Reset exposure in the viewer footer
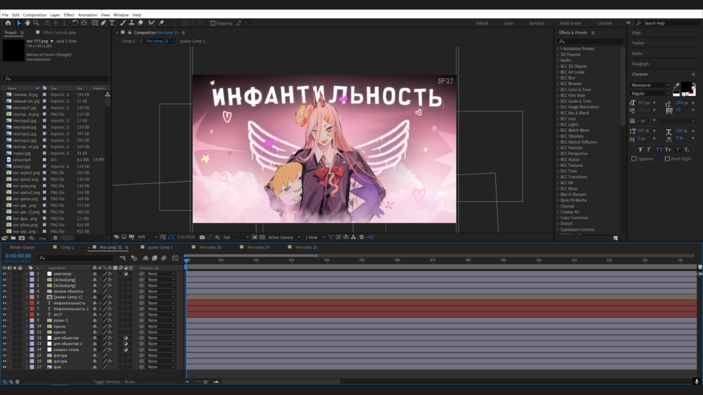This screenshot has width=703, height=395. [362, 237]
